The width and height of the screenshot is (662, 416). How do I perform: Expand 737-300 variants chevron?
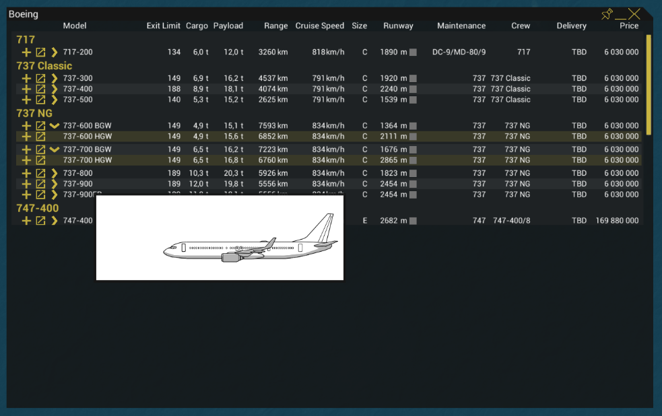click(54, 79)
